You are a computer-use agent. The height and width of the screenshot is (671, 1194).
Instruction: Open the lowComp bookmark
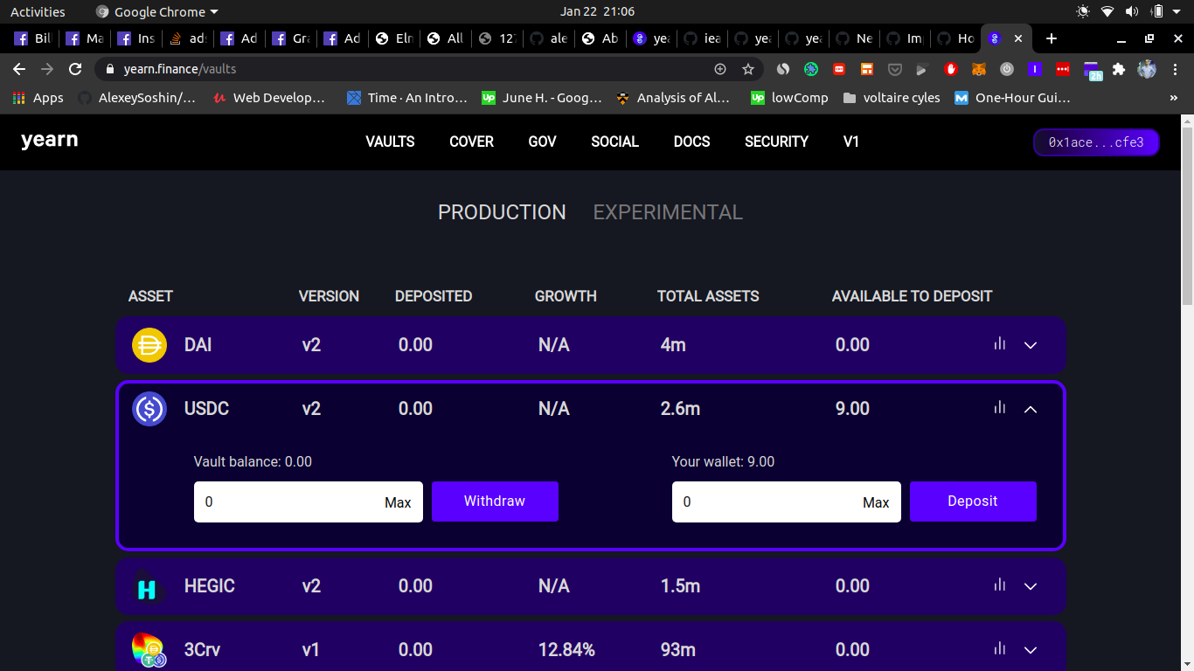pos(789,98)
